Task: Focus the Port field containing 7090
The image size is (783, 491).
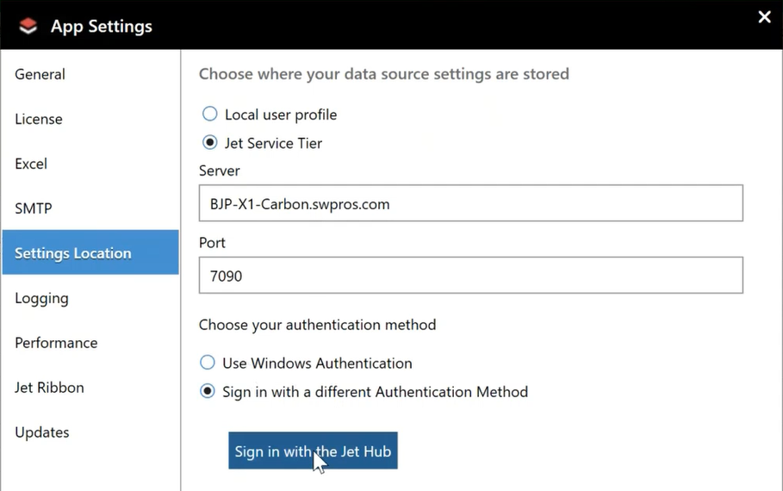Action: (471, 276)
